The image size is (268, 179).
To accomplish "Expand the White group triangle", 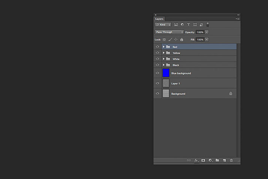I will (163, 59).
